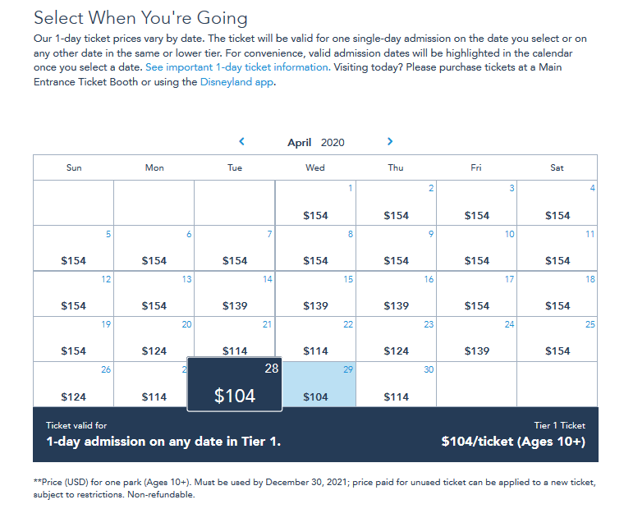Pick the highlighted April 29 date
Image resolution: width=624 pixels, height=527 pixels.
[x=319, y=384]
